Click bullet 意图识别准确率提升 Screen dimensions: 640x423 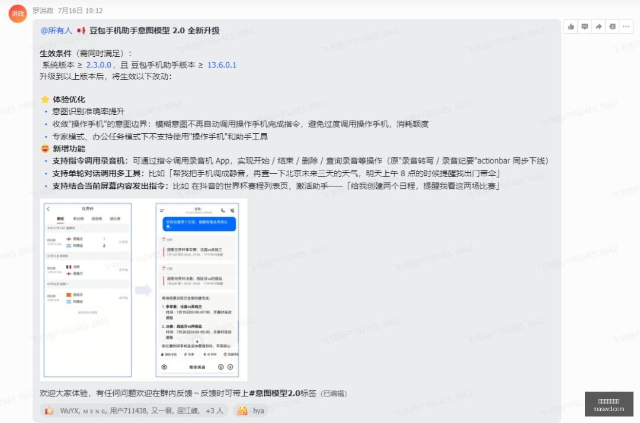tap(88, 111)
